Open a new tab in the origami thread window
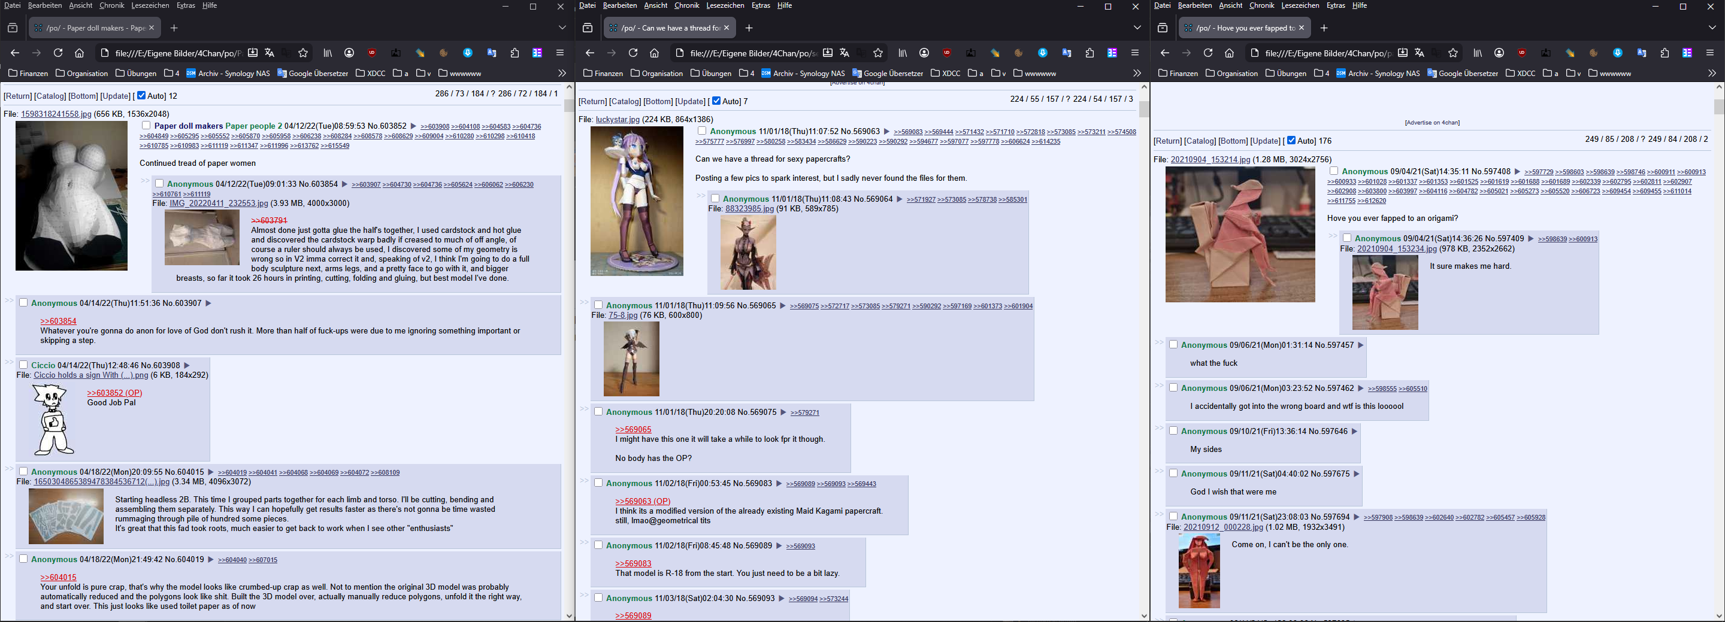 coord(1324,28)
